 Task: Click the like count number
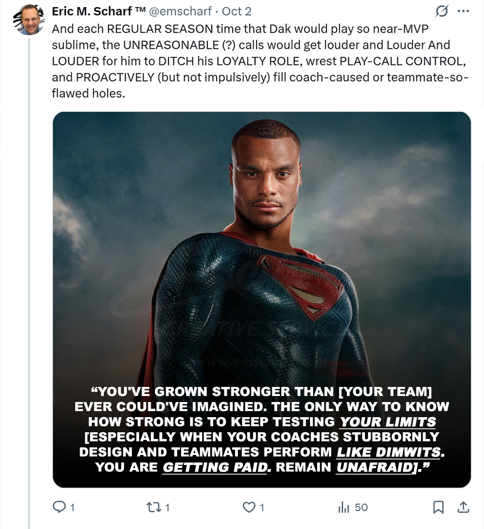261,508
